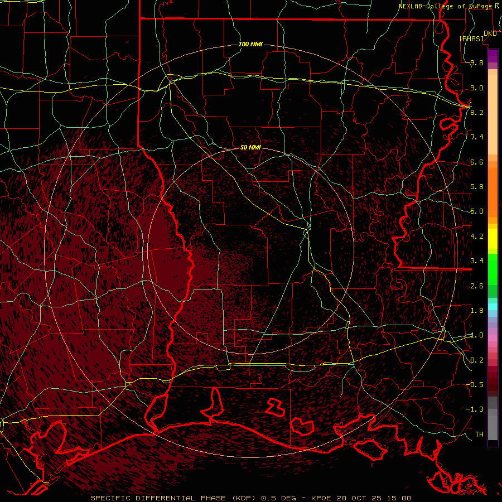Viewport: 502px width, 502px height.
Task: Click the 5.8 scale value
Action: point(477,187)
